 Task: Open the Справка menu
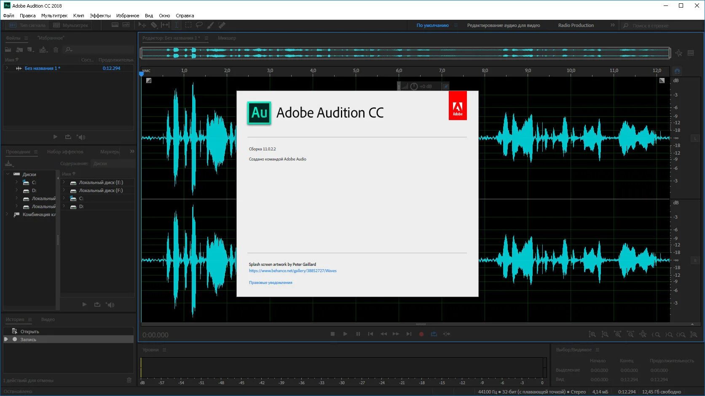click(x=185, y=16)
